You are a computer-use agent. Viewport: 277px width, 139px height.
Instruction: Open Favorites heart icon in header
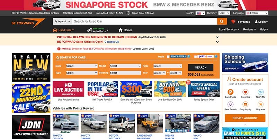click(233, 21)
